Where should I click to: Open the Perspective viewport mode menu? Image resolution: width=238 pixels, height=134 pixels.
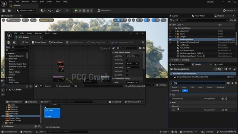click(x=13, y=20)
